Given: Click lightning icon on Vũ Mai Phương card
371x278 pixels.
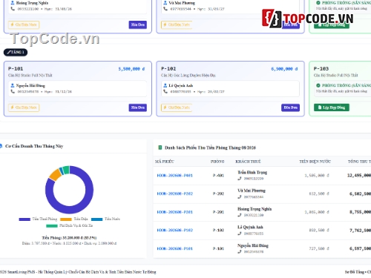Looking at the screenshot, I should [x=165, y=24].
